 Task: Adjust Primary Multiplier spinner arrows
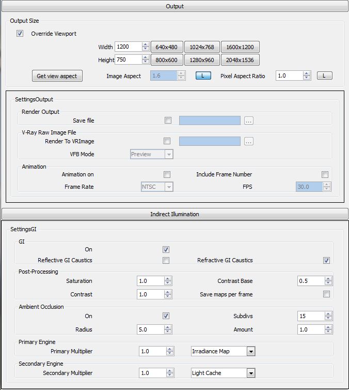pos(170,351)
